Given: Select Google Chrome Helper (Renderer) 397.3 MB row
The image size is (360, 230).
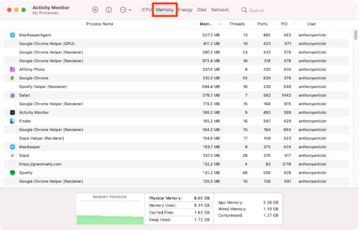Looking at the screenshot, I should pos(176,52).
